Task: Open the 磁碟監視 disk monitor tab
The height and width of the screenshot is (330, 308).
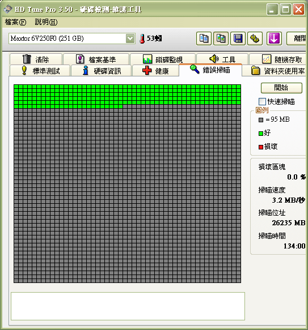Action: point(163,59)
